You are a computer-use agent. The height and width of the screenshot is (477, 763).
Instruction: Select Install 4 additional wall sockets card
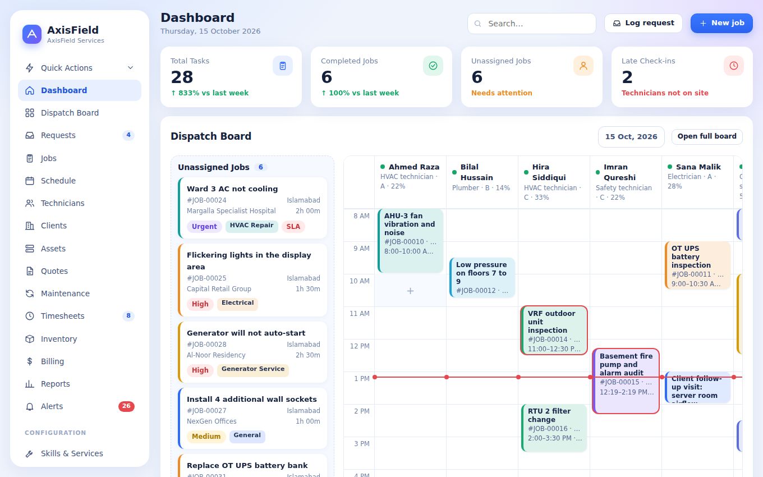coord(252,418)
